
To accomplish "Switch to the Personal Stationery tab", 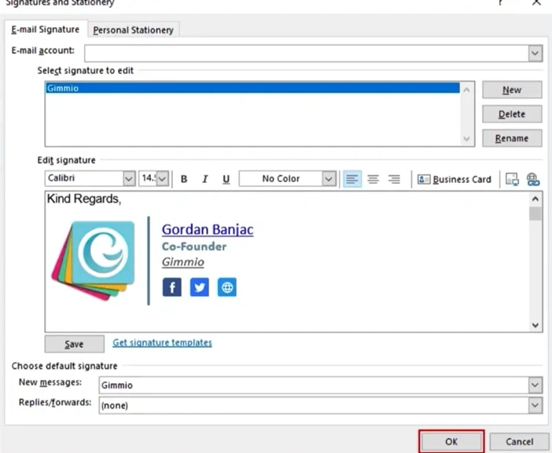I will click(x=133, y=30).
